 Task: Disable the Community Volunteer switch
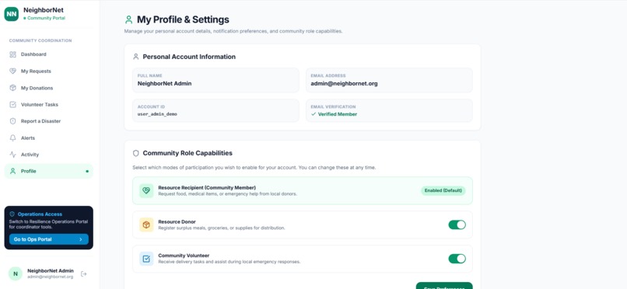click(457, 259)
